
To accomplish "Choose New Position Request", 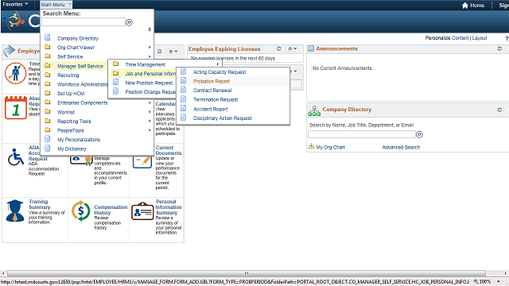I will click(x=149, y=83).
